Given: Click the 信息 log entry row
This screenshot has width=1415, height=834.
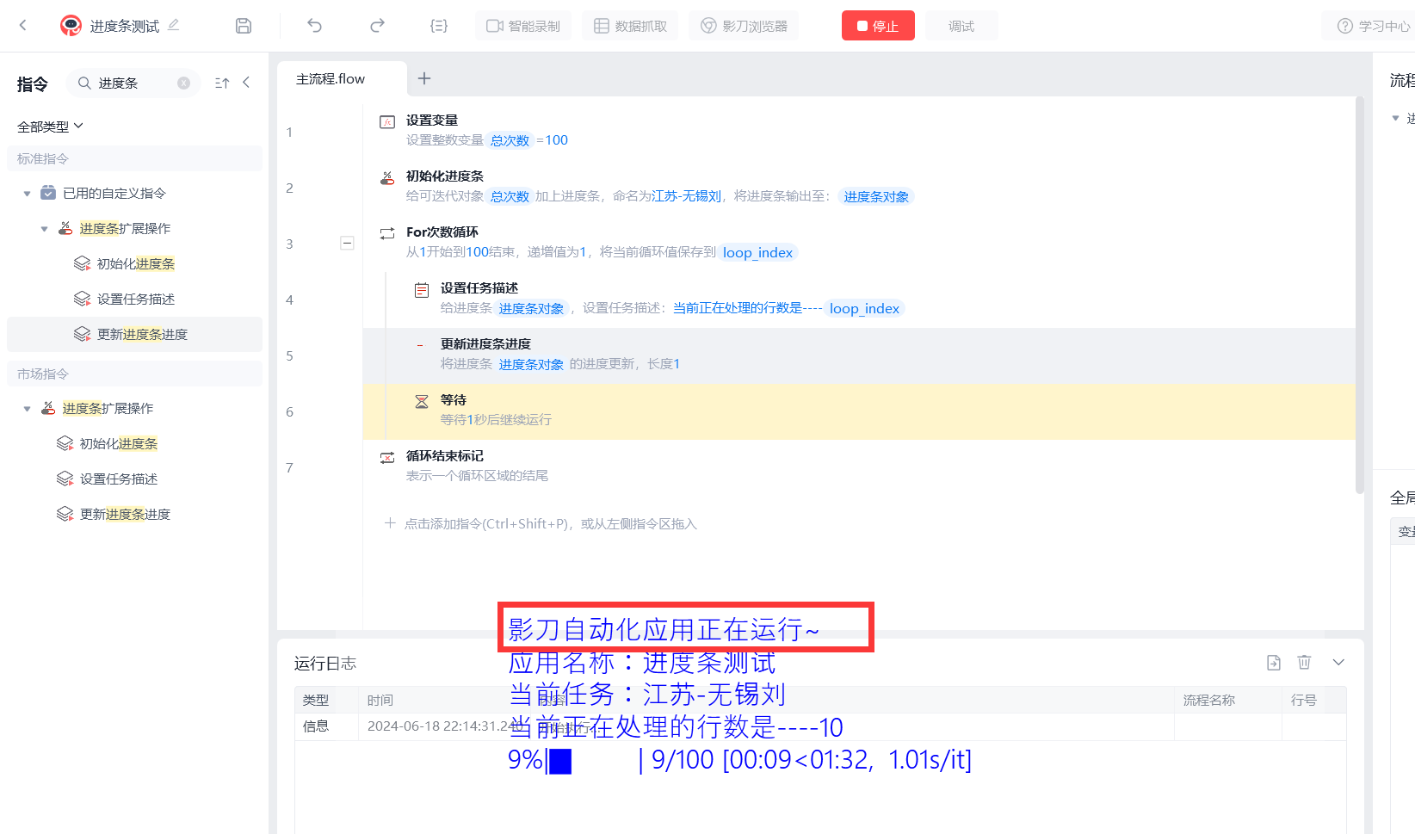Looking at the screenshot, I should click(820, 726).
